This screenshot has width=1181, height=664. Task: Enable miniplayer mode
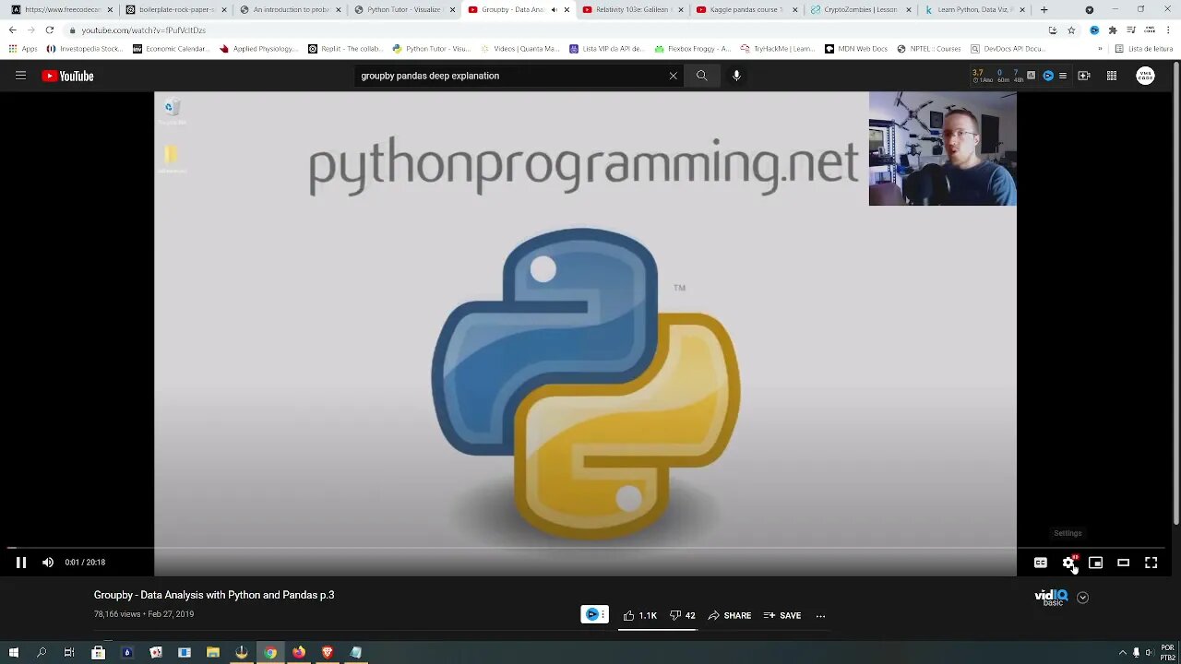click(1095, 563)
